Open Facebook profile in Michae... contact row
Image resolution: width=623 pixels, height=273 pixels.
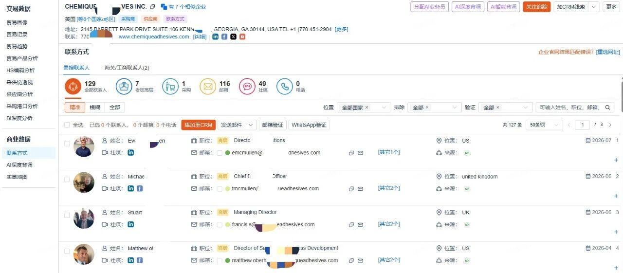[140, 188]
